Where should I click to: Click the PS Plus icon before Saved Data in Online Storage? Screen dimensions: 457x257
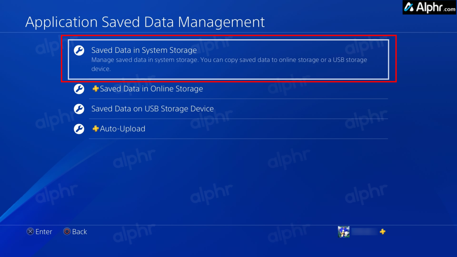95,89
